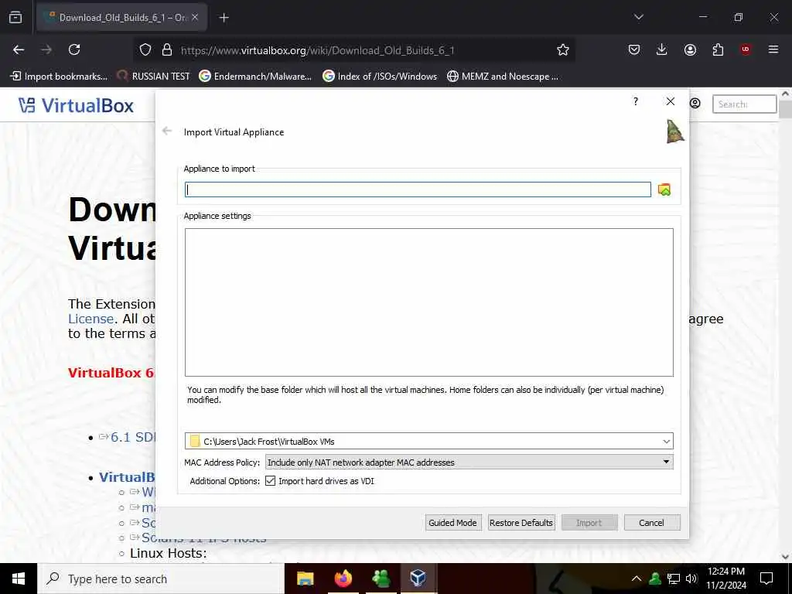Click the taskbar search box

pyautogui.click(x=161, y=579)
